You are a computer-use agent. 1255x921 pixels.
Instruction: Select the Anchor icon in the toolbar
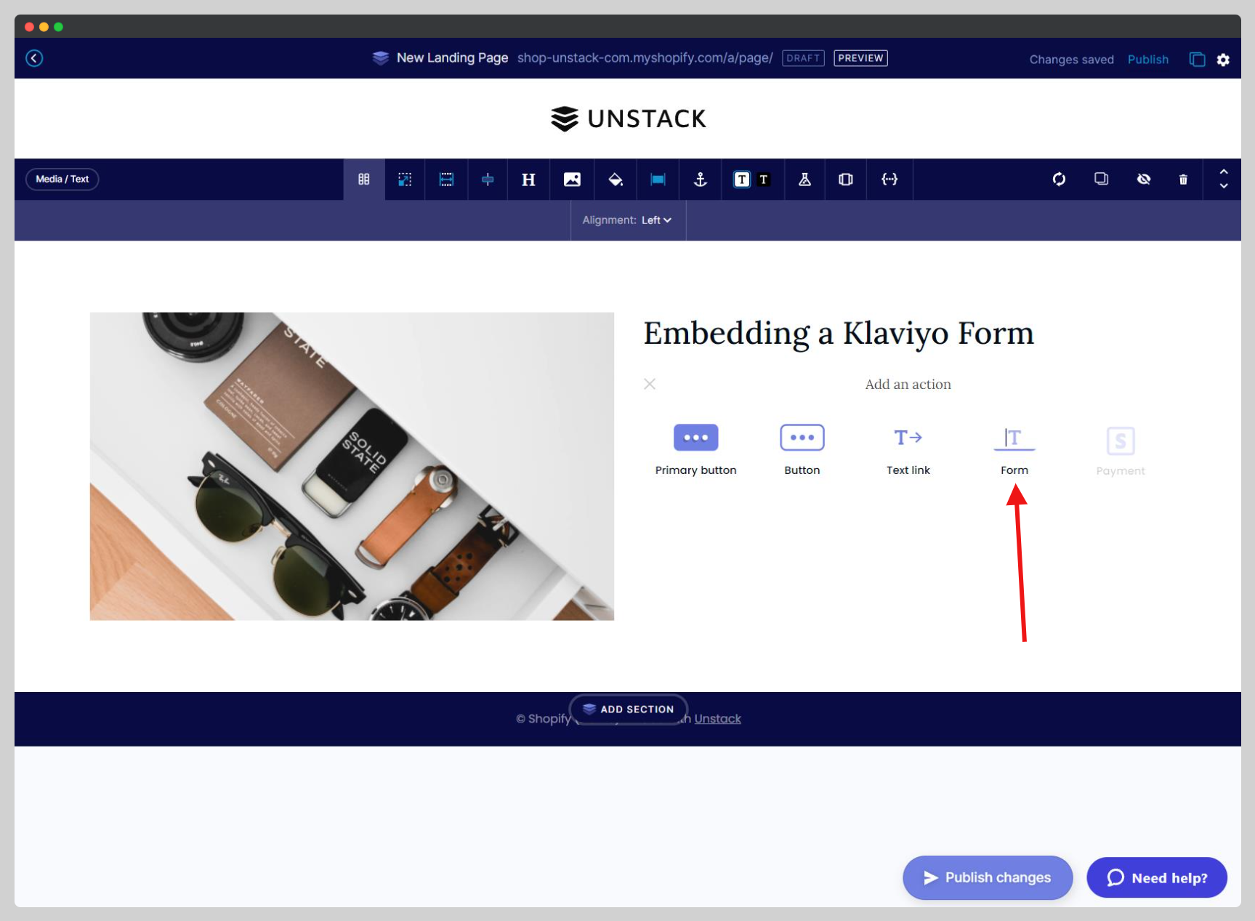[700, 179]
